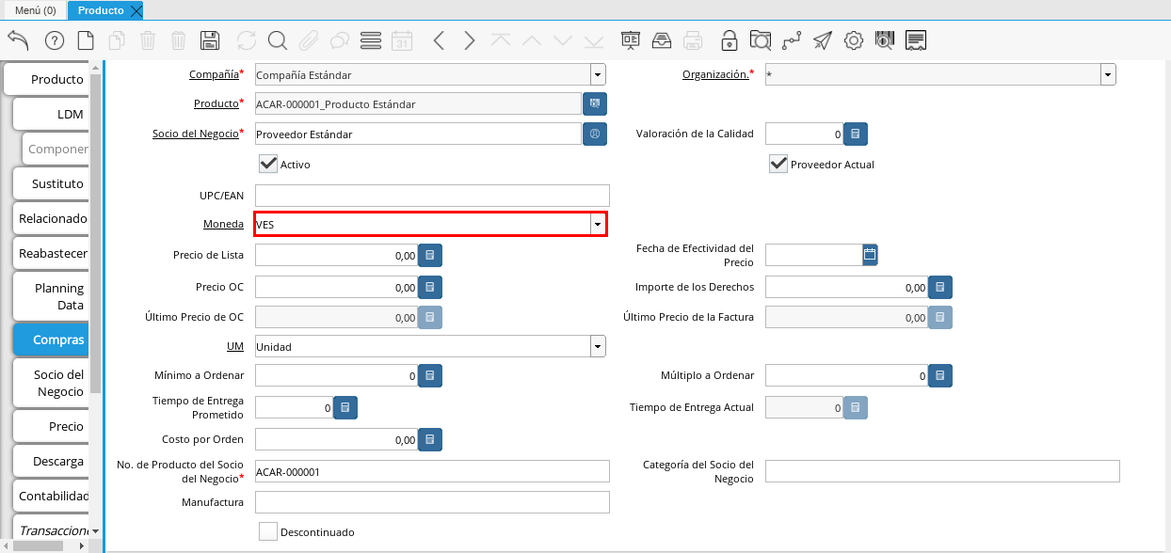
Task: Click the save record floppy disk icon
Action: tap(210, 40)
